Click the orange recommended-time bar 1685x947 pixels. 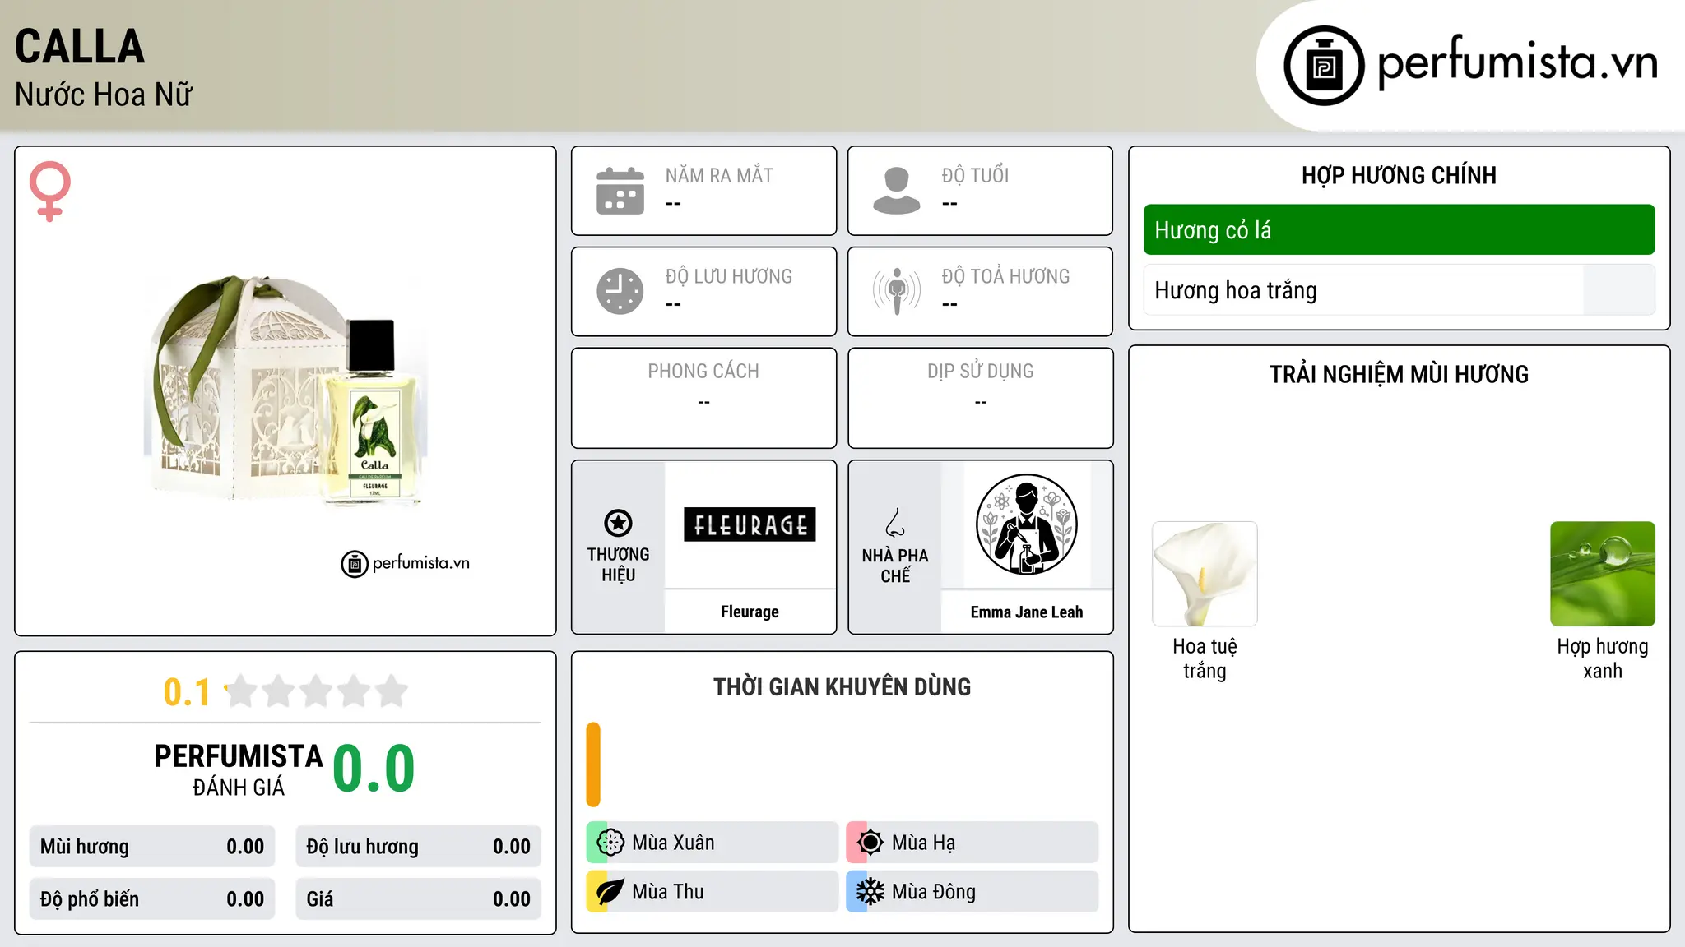(x=593, y=765)
